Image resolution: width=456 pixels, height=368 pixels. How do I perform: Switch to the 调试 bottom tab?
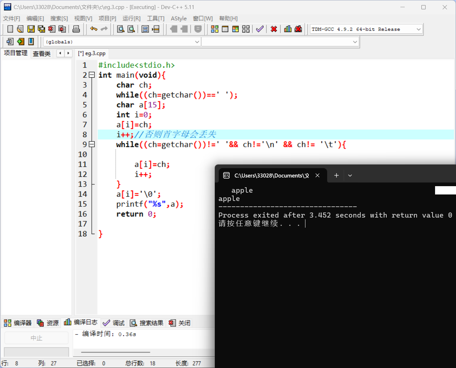[114, 323]
